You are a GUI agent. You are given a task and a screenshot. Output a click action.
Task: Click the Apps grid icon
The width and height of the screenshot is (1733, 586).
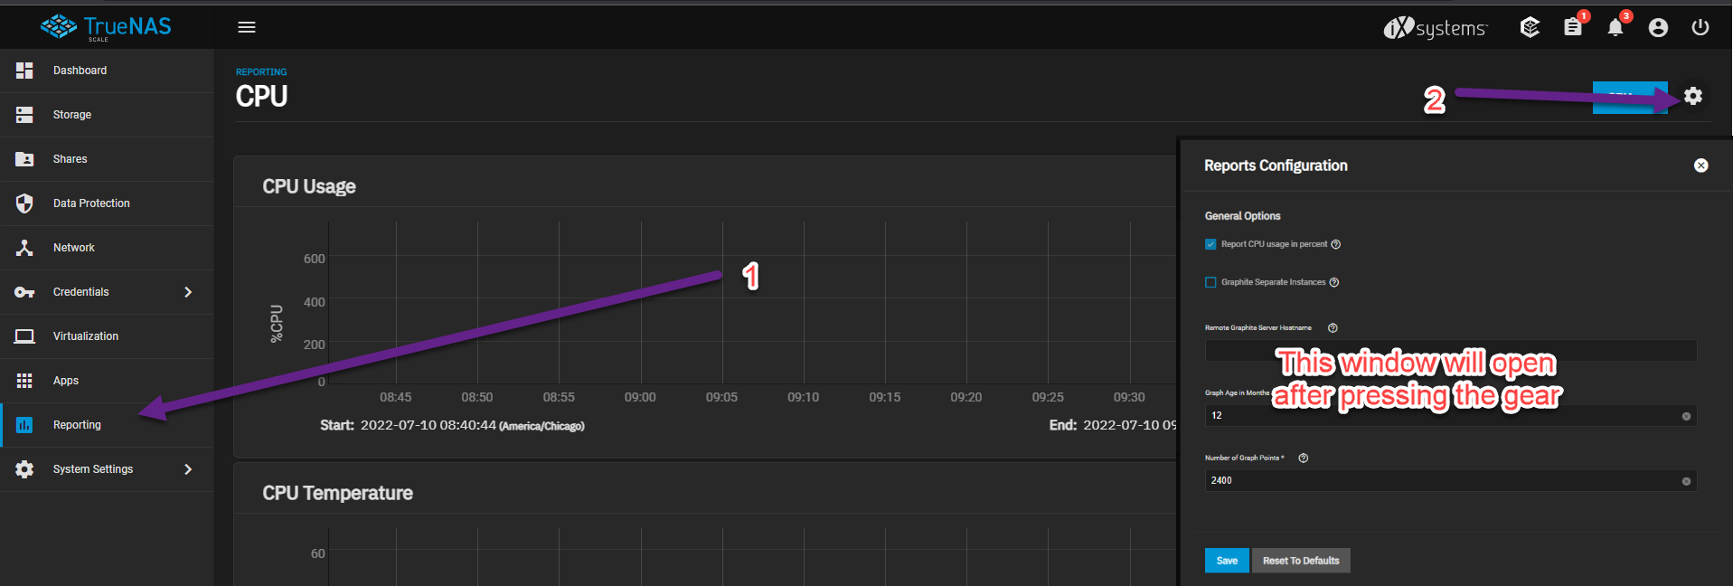click(x=24, y=381)
